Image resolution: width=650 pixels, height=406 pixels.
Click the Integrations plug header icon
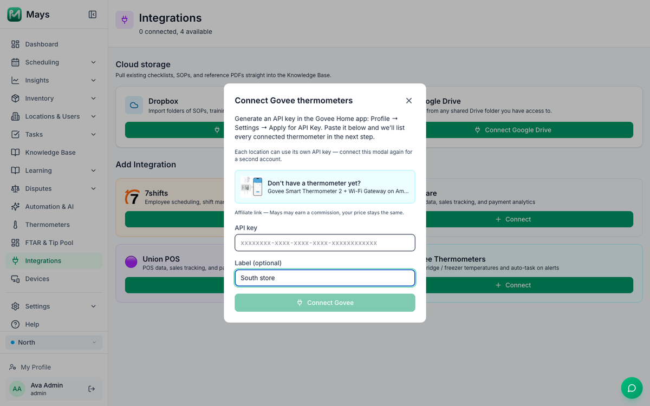(x=125, y=20)
